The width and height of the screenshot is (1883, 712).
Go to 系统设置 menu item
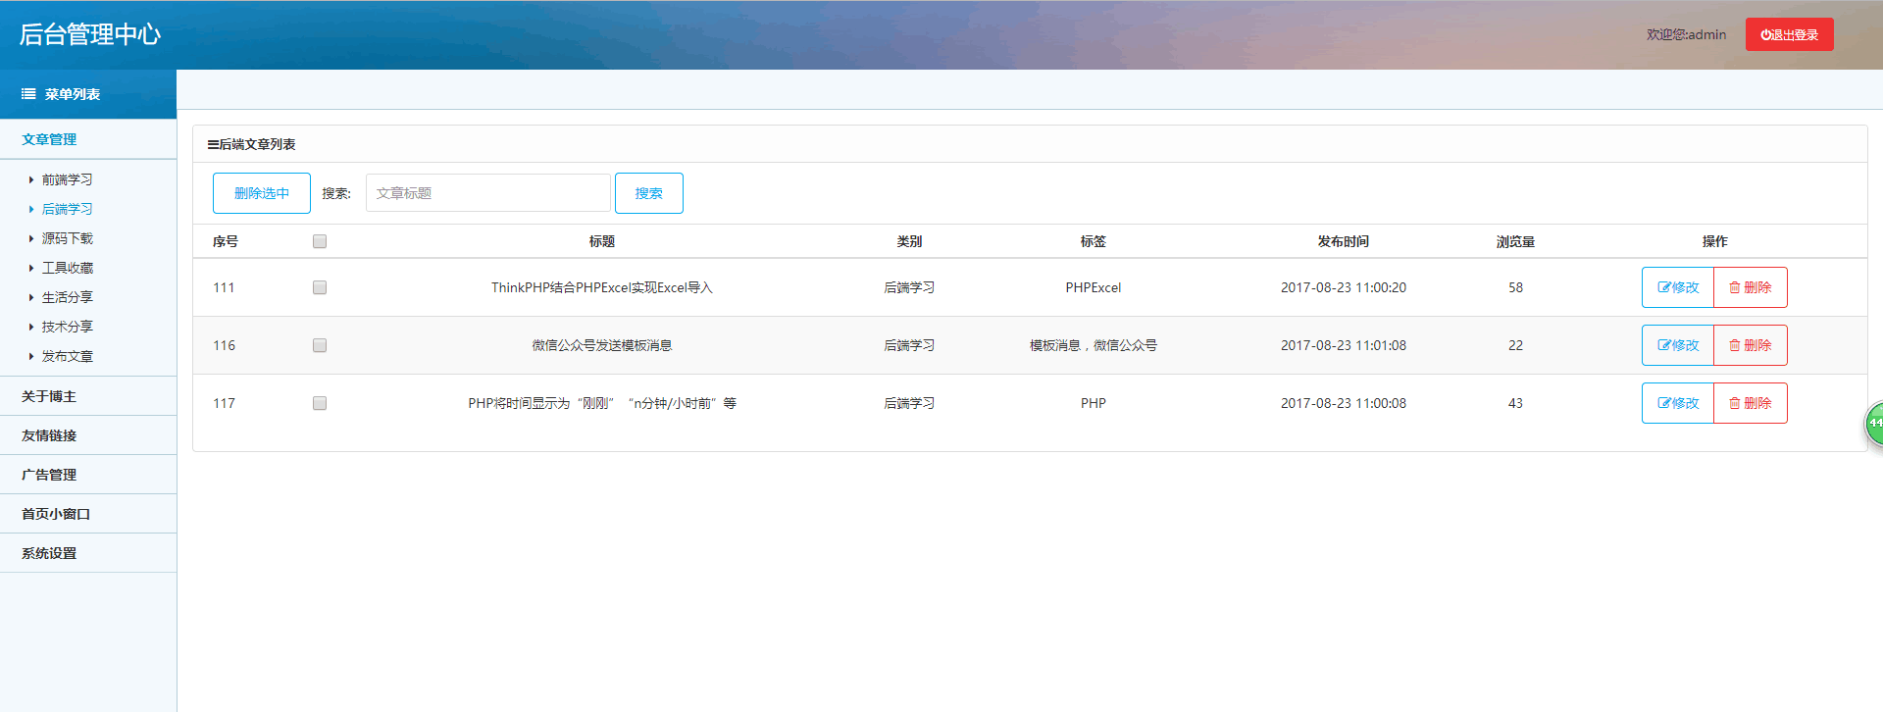49,553
